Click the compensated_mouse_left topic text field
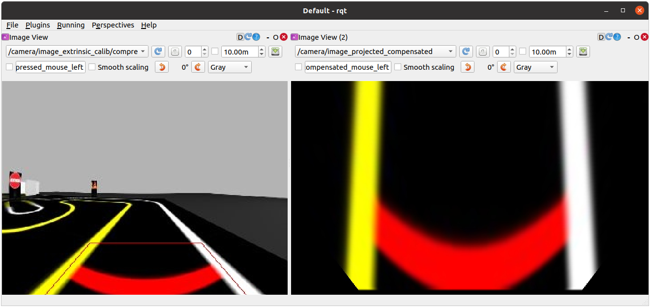650x307 pixels. [x=348, y=67]
